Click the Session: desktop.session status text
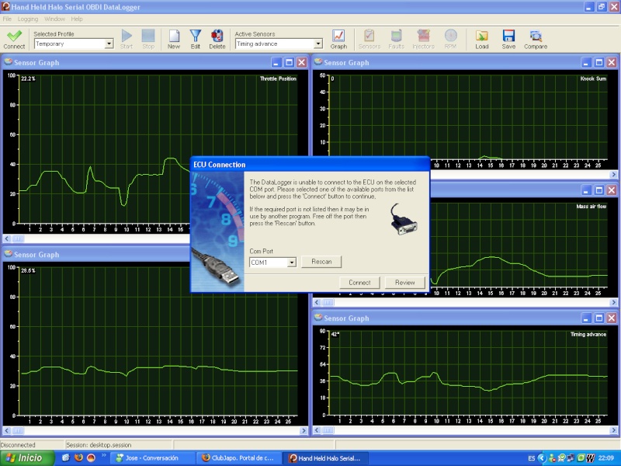The height and width of the screenshot is (466, 621). tap(99, 445)
